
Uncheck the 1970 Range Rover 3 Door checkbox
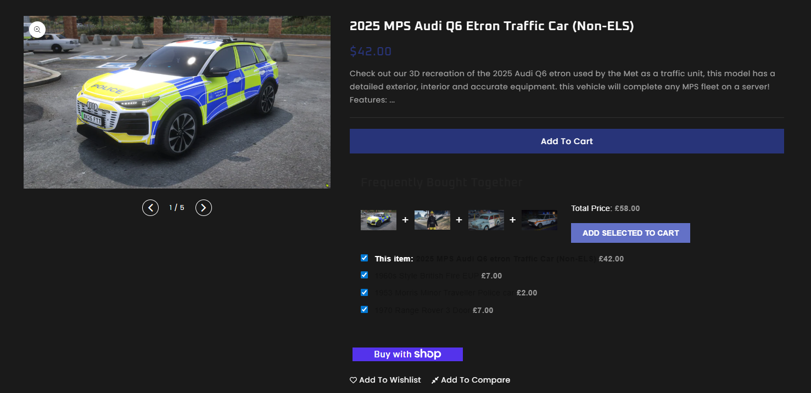coord(364,309)
